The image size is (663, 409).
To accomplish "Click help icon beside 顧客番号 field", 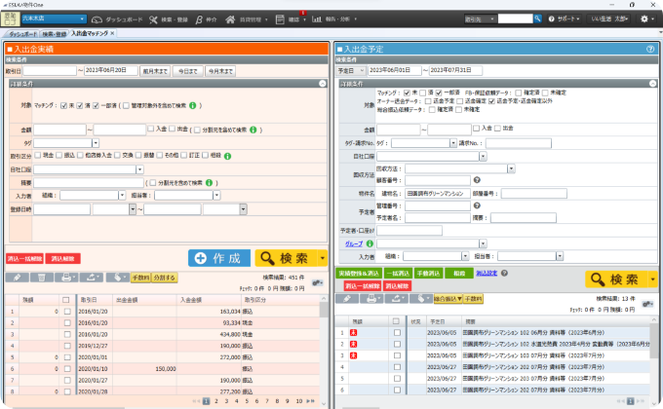I will pos(477,180).
